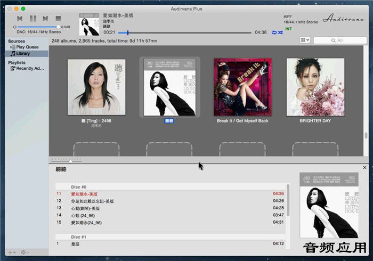
Task: Click the green window zoom button
Action: click(23, 9)
